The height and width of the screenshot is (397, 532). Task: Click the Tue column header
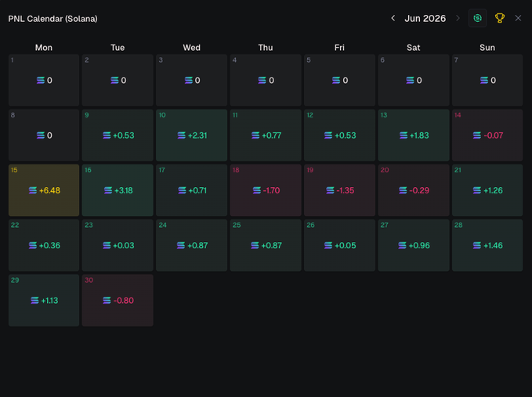(118, 48)
